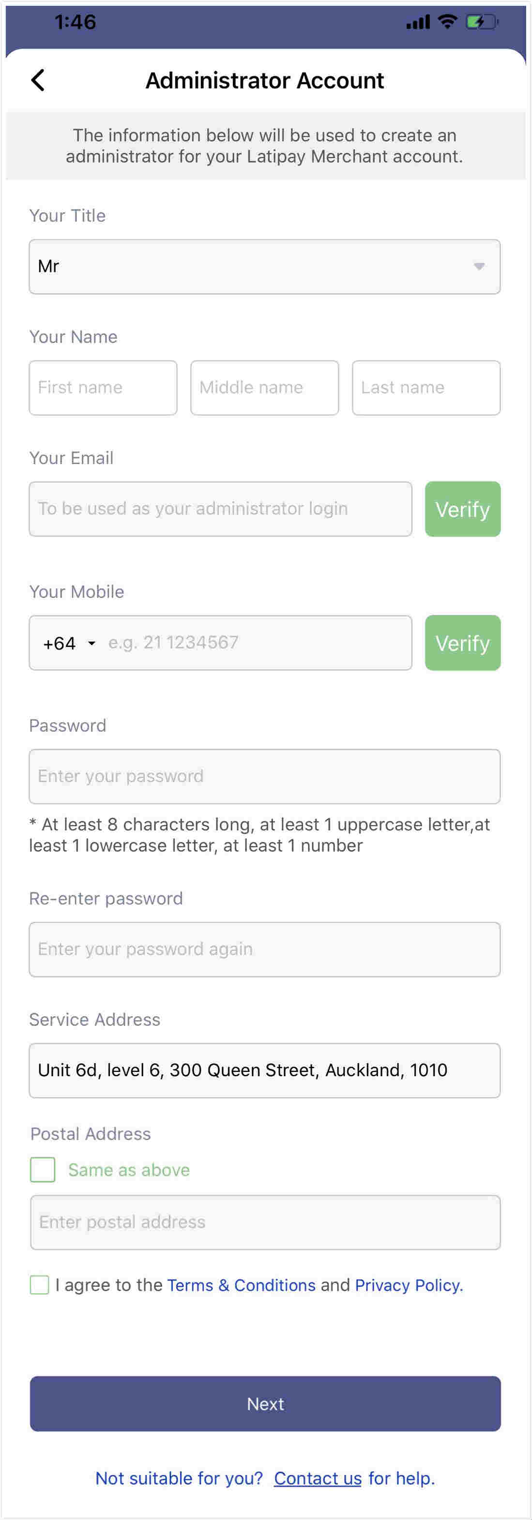Expand the Your Title dropdown arrow
532x1520 pixels.
point(479,267)
